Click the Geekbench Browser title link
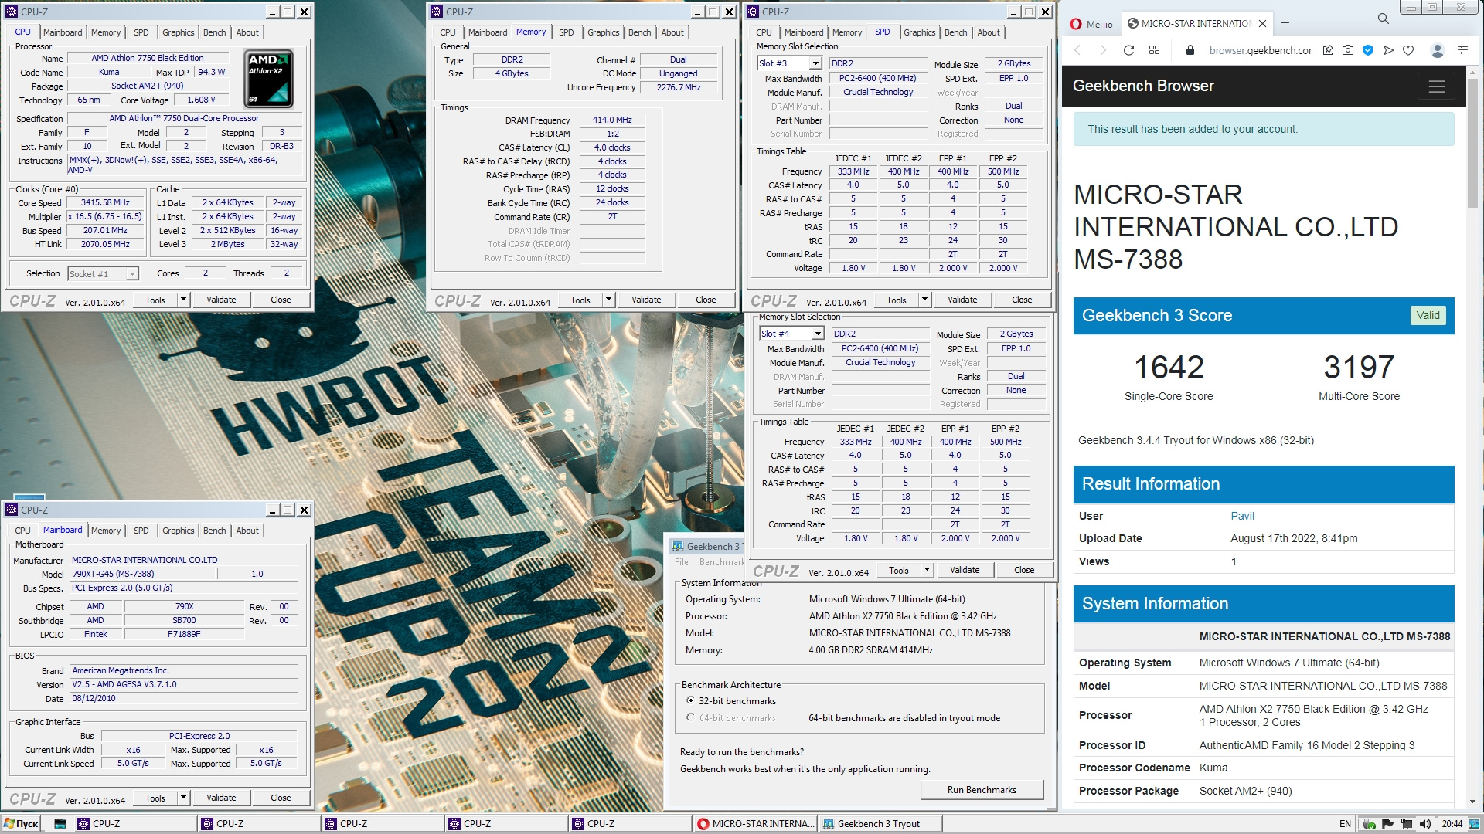This screenshot has width=1484, height=834. 1142,86
